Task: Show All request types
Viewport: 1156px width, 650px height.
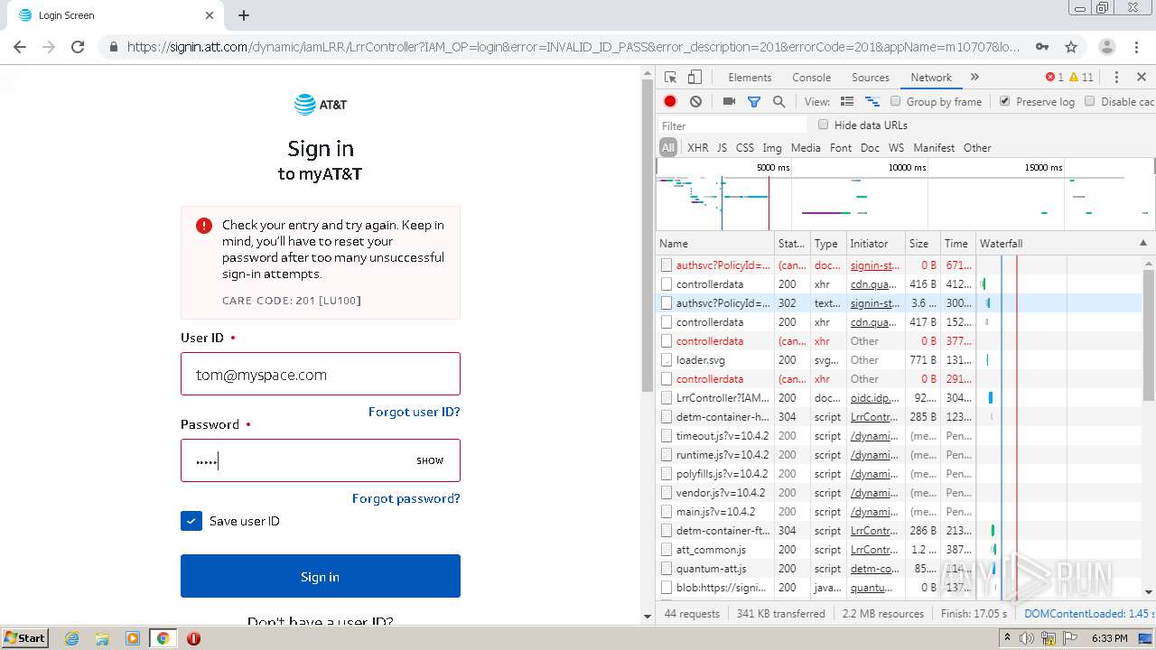Action: pos(668,148)
